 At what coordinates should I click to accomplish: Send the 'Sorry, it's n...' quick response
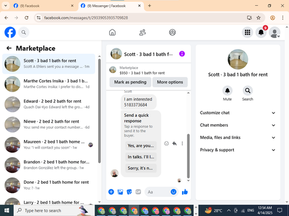[x=141, y=168]
